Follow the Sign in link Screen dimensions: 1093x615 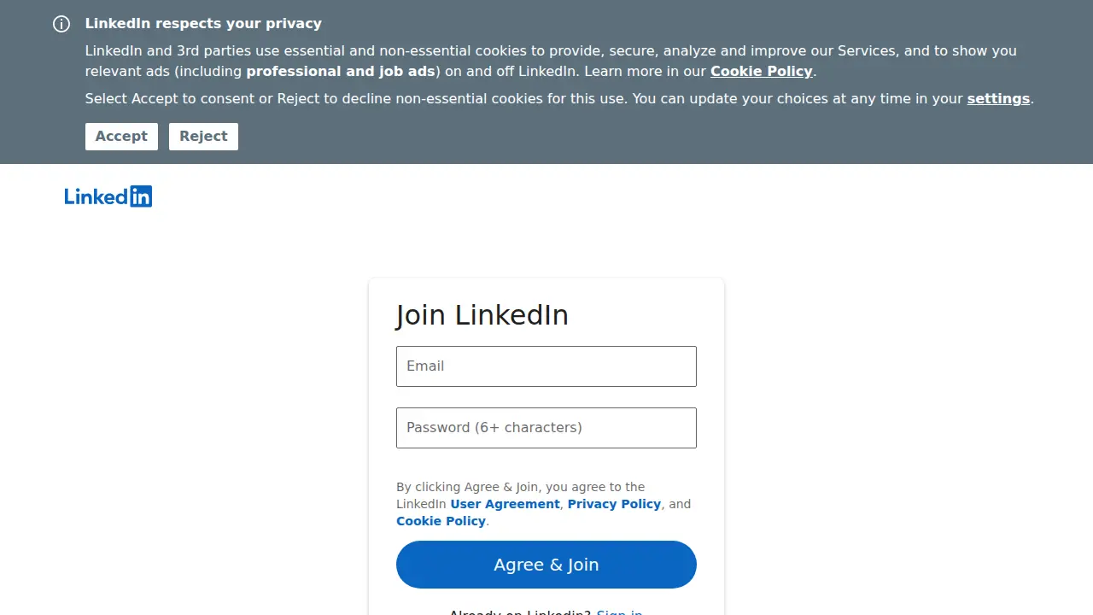[620, 612]
